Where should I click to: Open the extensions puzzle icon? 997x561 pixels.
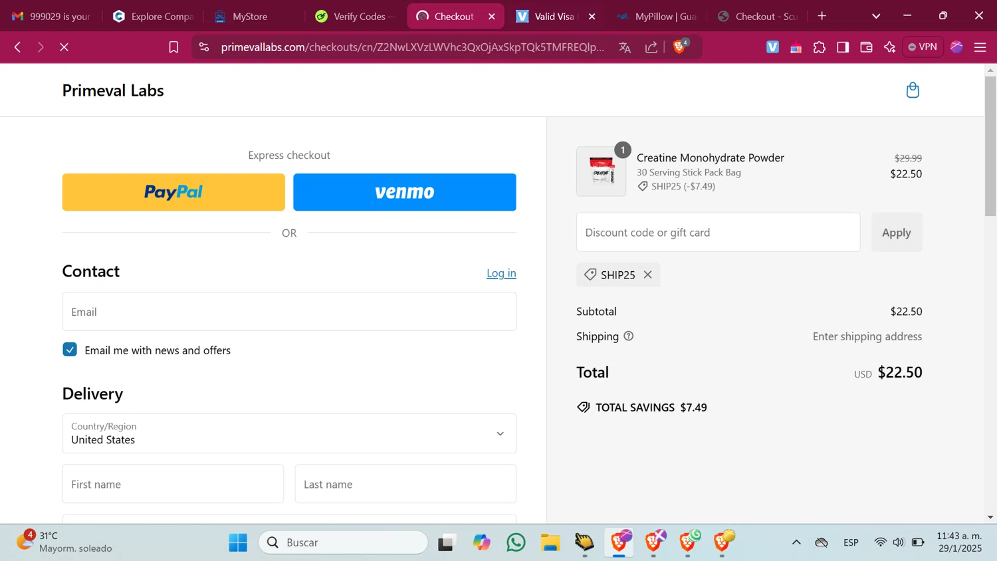[x=820, y=47]
